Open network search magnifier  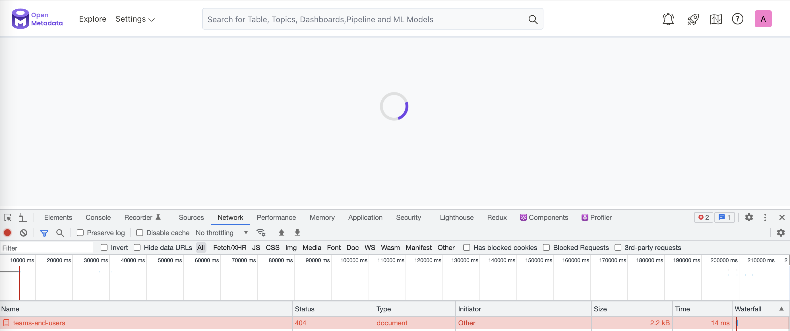tap(60, 233)
